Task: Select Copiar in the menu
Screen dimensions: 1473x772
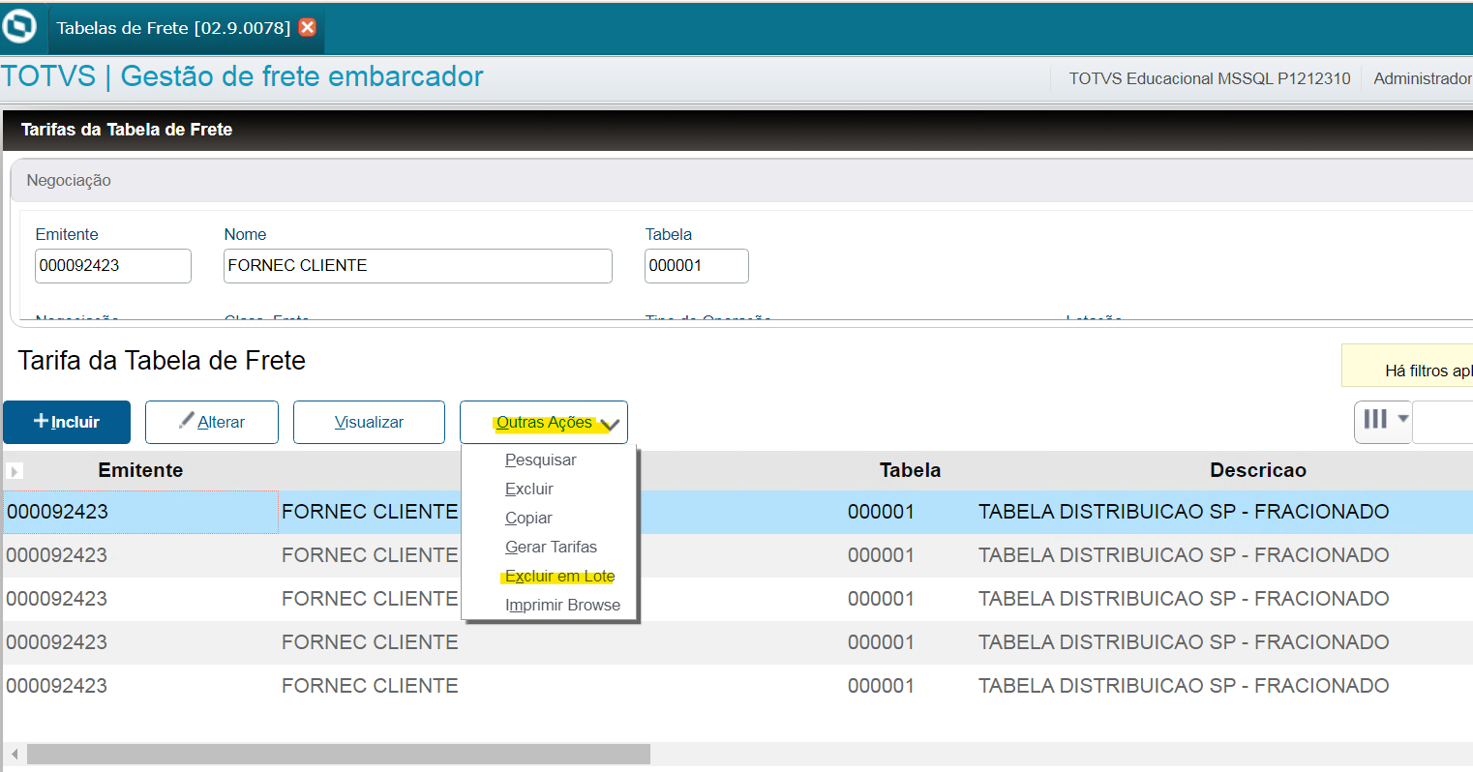Action: [x=528, y=519]
